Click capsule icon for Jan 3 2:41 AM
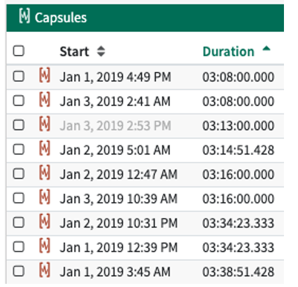The width and height of the screenshot is (298, 287). (x=45, y=99)
